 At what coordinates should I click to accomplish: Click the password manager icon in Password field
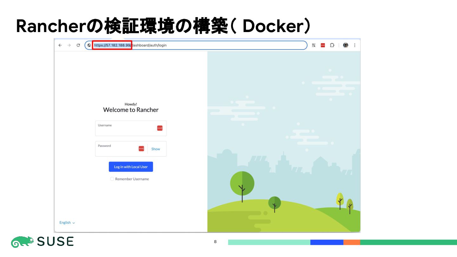click(141, 148)
